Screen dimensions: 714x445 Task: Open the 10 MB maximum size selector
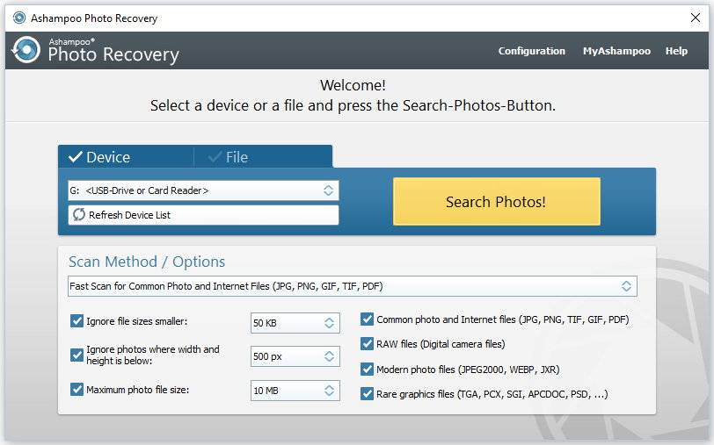[295, 391]
